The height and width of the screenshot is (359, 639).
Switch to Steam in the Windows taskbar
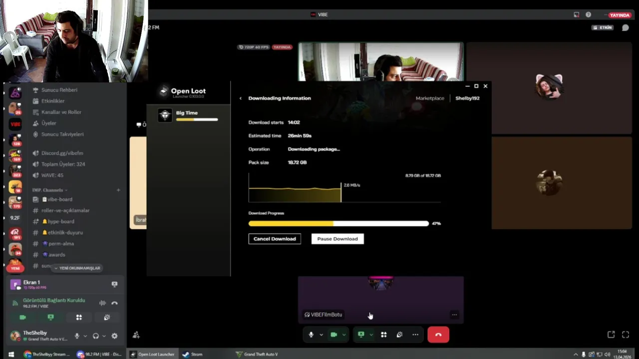tap(193, 355)
